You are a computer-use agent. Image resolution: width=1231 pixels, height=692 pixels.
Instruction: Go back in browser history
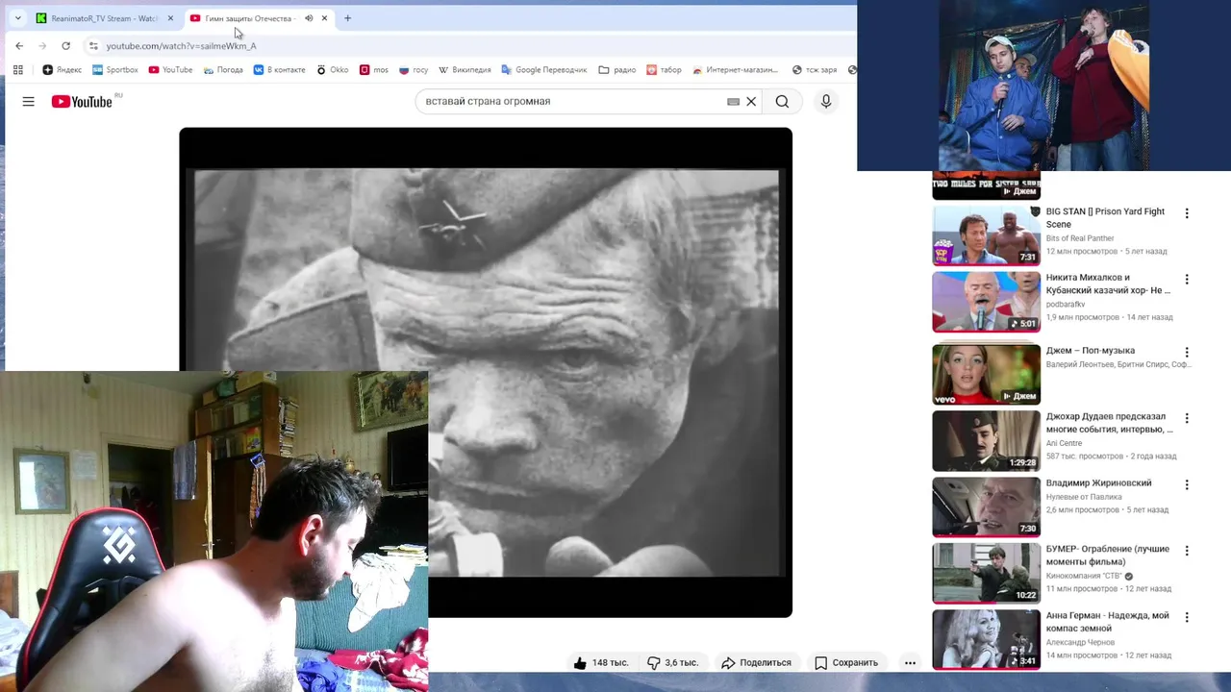19,45
